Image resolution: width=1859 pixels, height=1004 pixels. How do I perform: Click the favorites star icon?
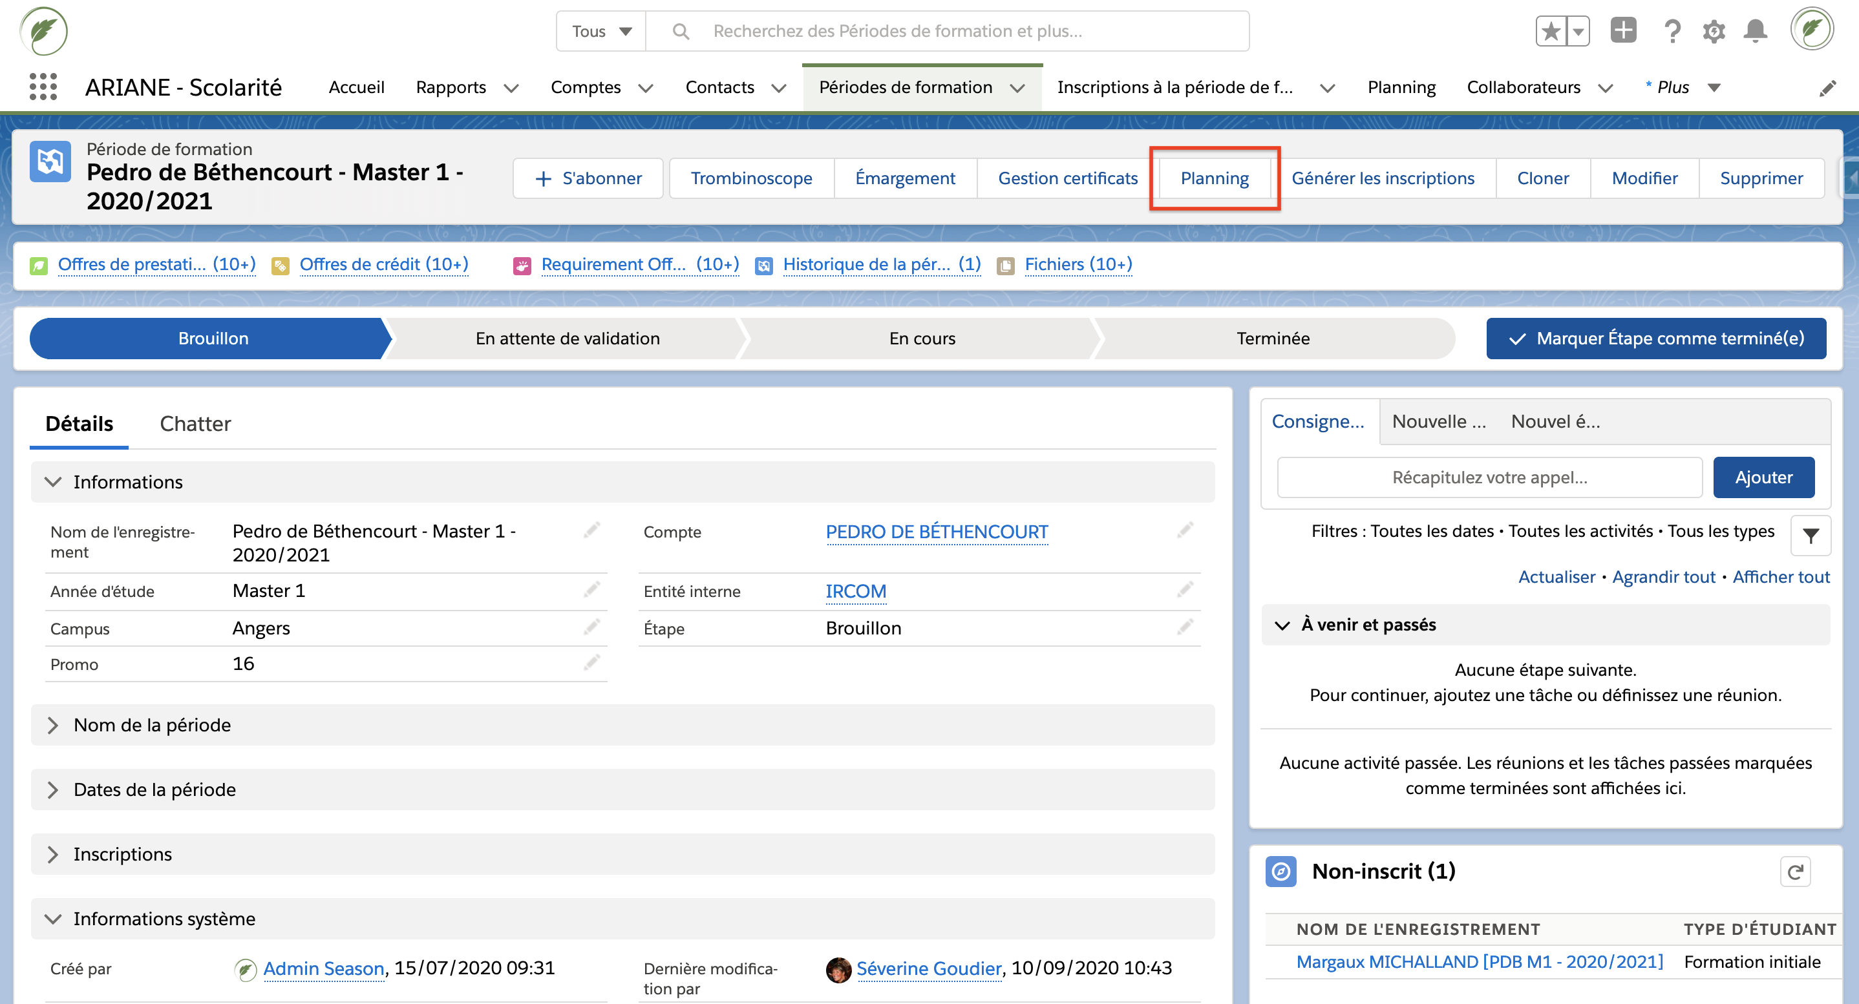[x=1550, y=31]
